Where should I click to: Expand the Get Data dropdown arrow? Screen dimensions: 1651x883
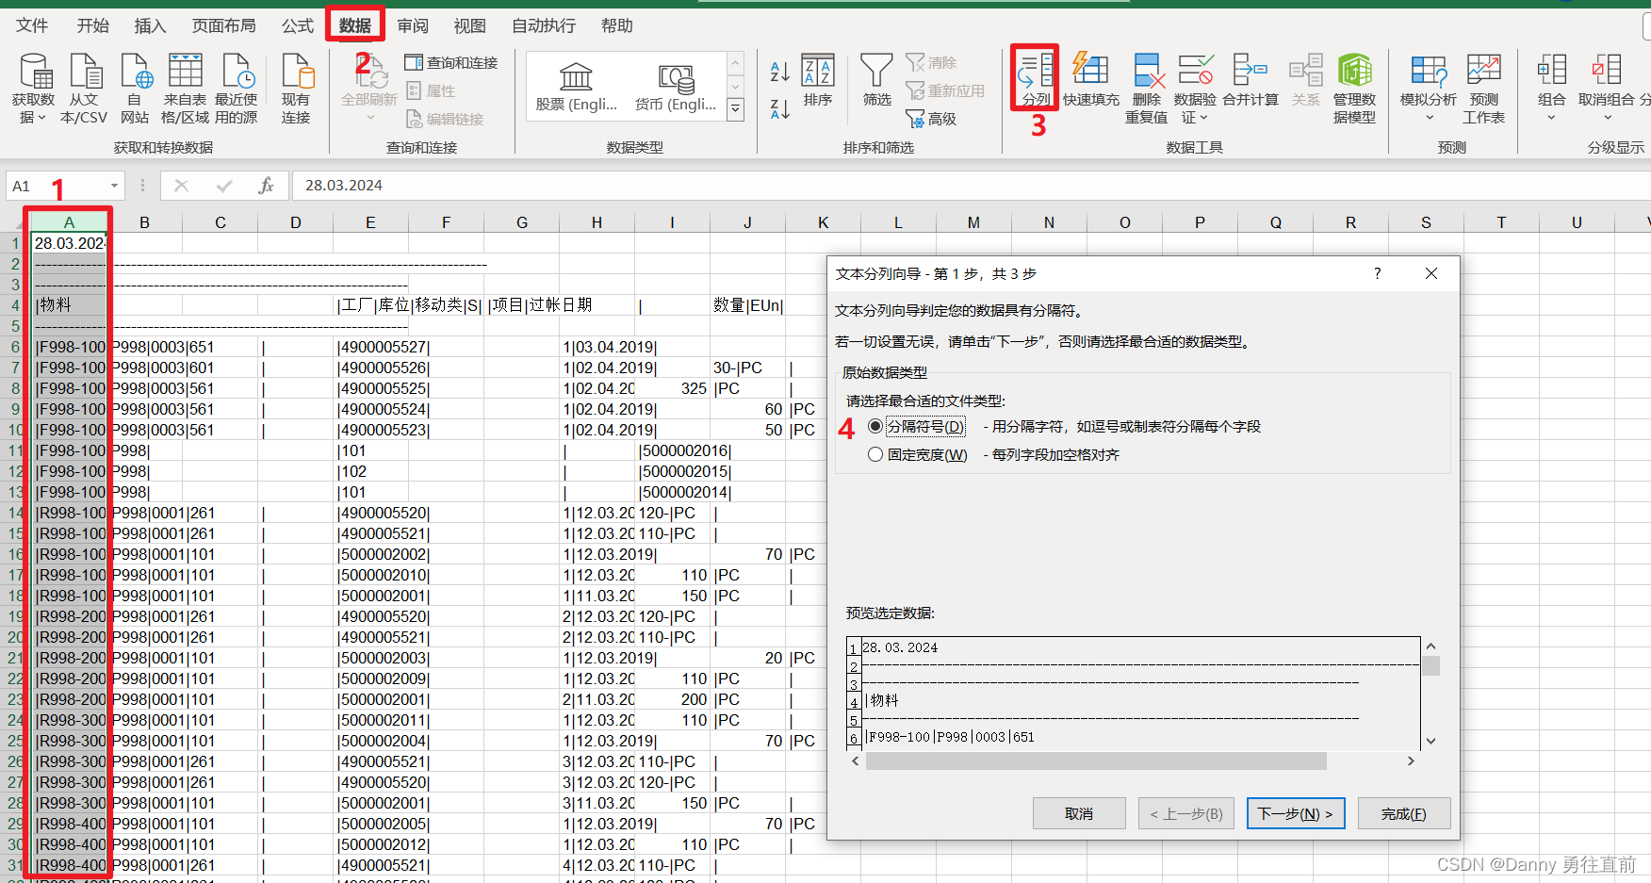tap(41, 118)
